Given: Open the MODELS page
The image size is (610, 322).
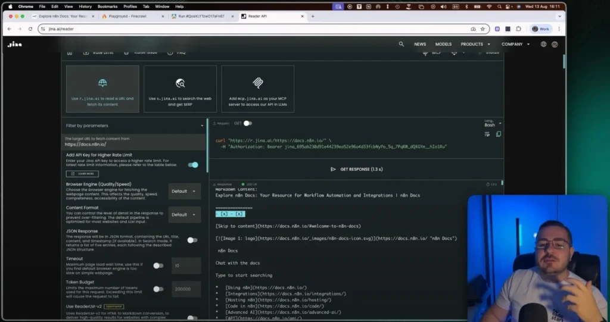Looking at the screenshot, I should (x=443, y=44).
